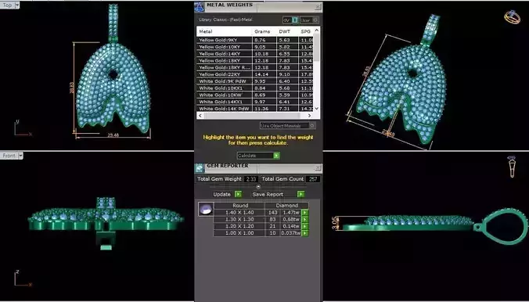
Task: Select the Yellow Gold:22KY row
Action: click(x=255, y=74)
